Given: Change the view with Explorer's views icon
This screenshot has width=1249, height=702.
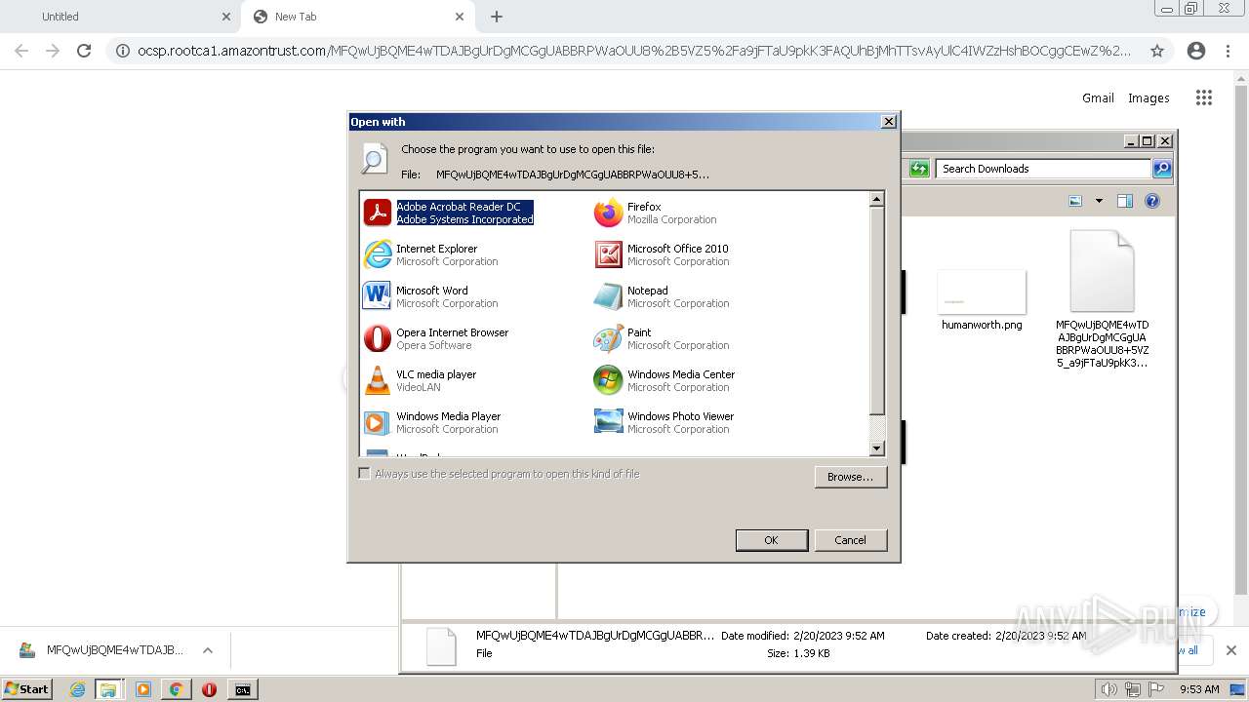Looking at the screenshot, I should click(x=1075, y=201).
